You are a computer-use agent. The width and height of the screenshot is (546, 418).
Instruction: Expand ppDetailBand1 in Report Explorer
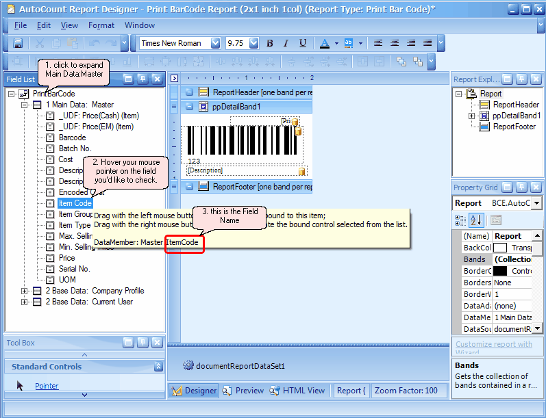click(x=471, y=116)
